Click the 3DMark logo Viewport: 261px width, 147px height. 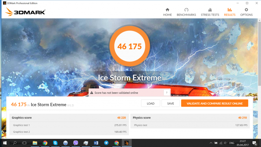click(25, 12)
